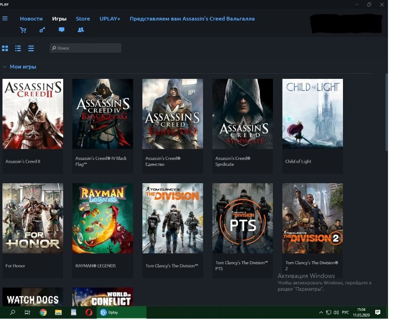The height and width of the screenshot is (319, 398).
Task: Open Assassin's Creed II cover
Action: point(33,114)
